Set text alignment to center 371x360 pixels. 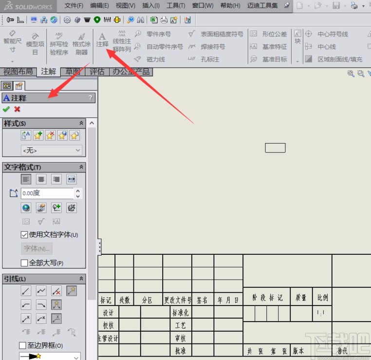click(x=41, y=179)
